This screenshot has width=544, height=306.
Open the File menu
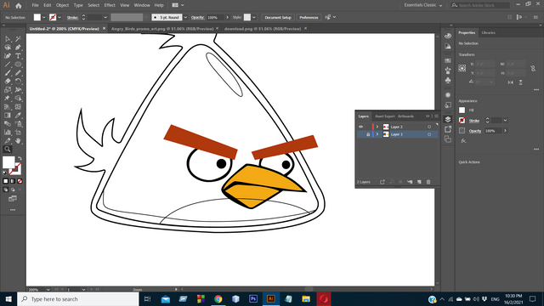(x=35, y=5)
